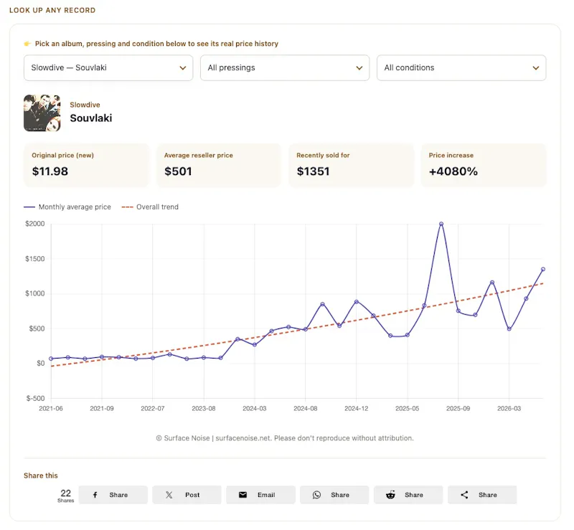Click the Price increase +4080% card

[x=484, y=166]
